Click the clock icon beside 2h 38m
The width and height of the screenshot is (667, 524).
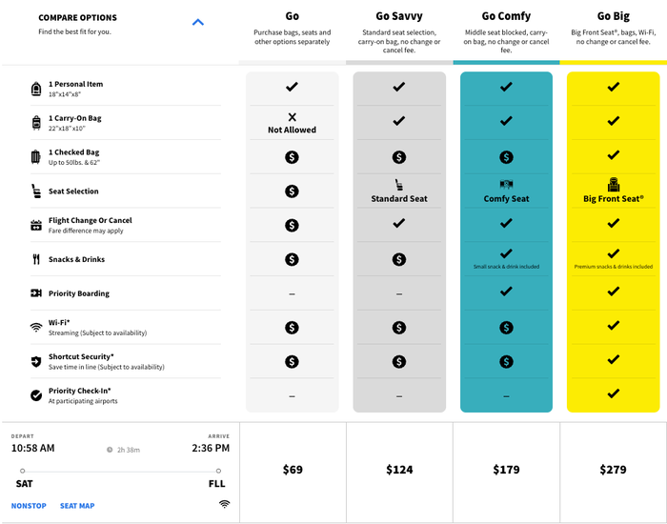(110, 450)
